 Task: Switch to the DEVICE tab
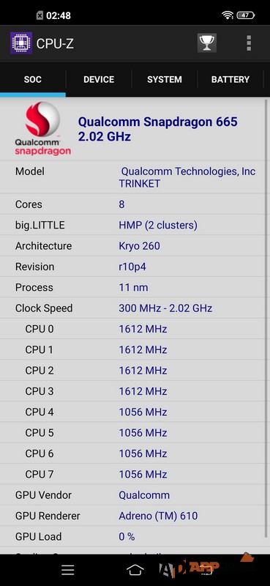pyautogui.click(x=99, y=79)
